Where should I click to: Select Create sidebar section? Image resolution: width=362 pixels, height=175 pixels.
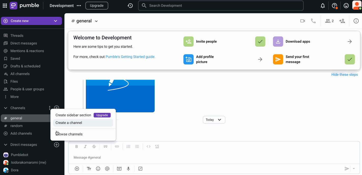pos(73,115)
